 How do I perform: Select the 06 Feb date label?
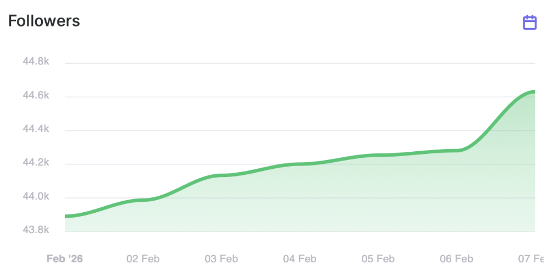457,258
